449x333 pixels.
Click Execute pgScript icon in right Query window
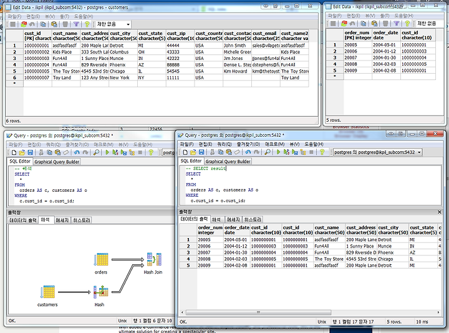[286, 152]
